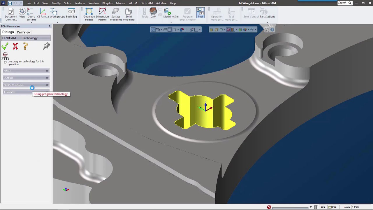Click the pushpin icon in EDM Parameters
The width and height of the screenshot is (373, 210).
click(47, 46)
